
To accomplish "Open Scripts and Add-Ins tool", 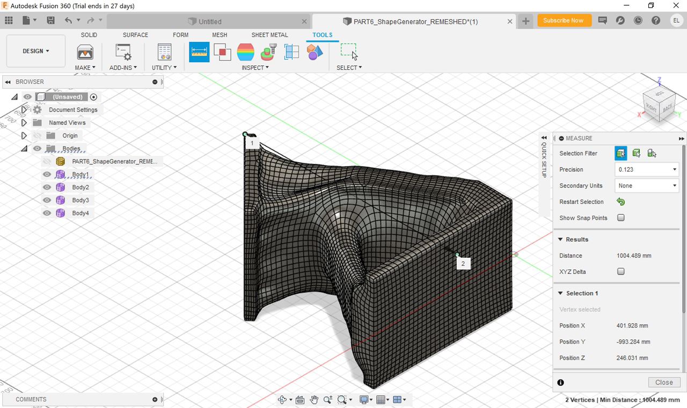I will 123,52.
